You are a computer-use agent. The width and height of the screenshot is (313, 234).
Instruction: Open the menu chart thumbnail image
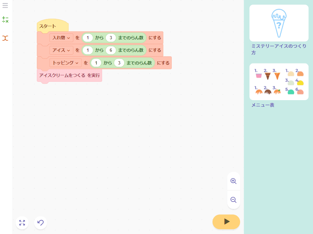279,82
